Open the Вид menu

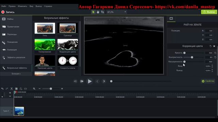pyautogui.click(x=31, y=6)
